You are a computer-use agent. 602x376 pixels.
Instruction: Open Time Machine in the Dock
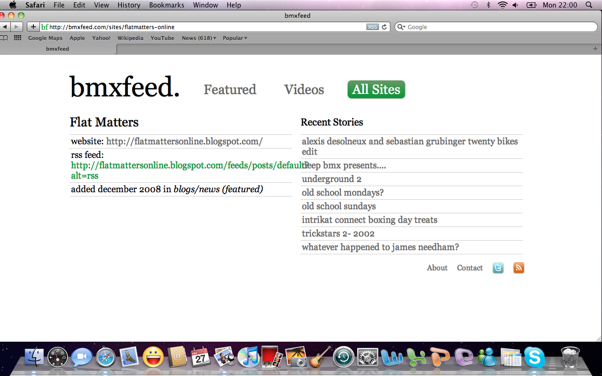pos(344,357)
